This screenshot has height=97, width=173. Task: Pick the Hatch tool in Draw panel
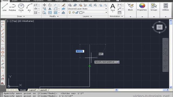click(x=35, y=13)
